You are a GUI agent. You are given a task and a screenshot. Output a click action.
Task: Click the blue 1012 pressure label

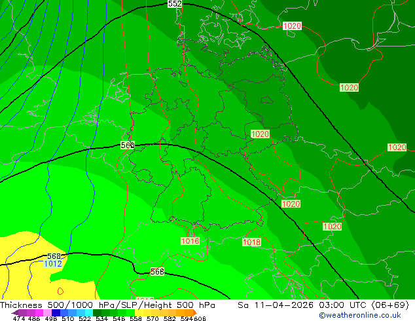pyautogui.click(x=53, y=264)
